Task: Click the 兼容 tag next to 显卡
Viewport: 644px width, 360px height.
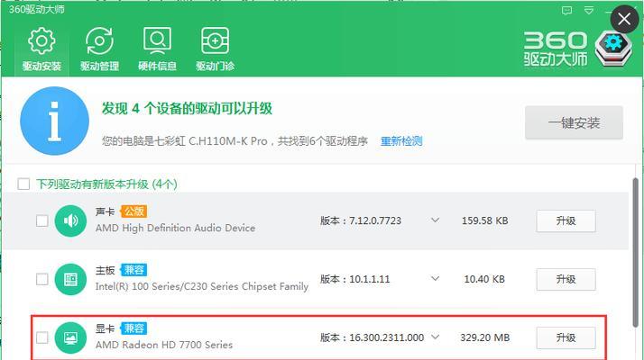Action: (133, 328)
